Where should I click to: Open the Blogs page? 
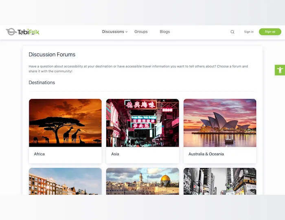tap(164, 32)
